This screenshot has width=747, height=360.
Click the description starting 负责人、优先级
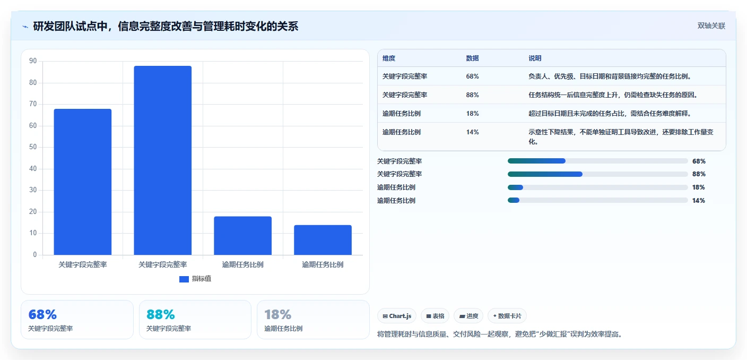coord(610,76)
